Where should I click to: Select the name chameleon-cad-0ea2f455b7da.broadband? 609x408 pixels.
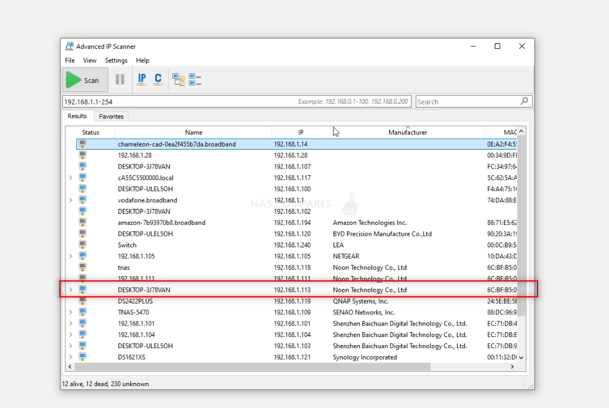(177, 144)
